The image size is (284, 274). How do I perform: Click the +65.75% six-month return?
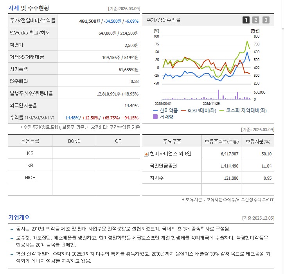[110, 118]
